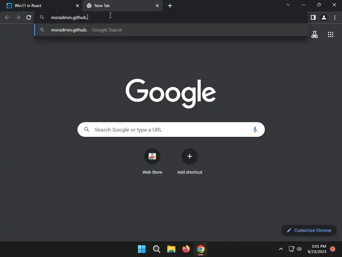Image resolution: width=342 pixels, height=257 pixels.
Task: Close the Win11 in React tab
Action: [x=77, y=6]
